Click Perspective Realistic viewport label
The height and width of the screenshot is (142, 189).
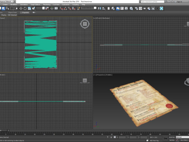pos(103,75)
